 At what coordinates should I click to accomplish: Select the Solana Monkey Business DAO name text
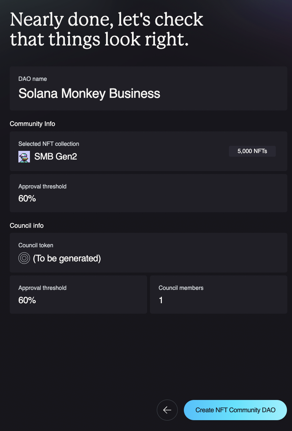tap(89, 93)
